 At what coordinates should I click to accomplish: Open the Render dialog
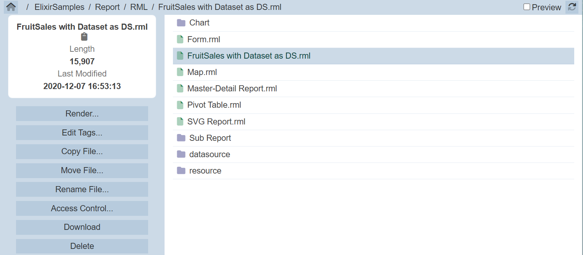tap(82, 113)
